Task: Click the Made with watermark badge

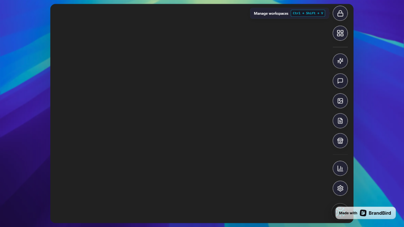Action: click(348, 213)
